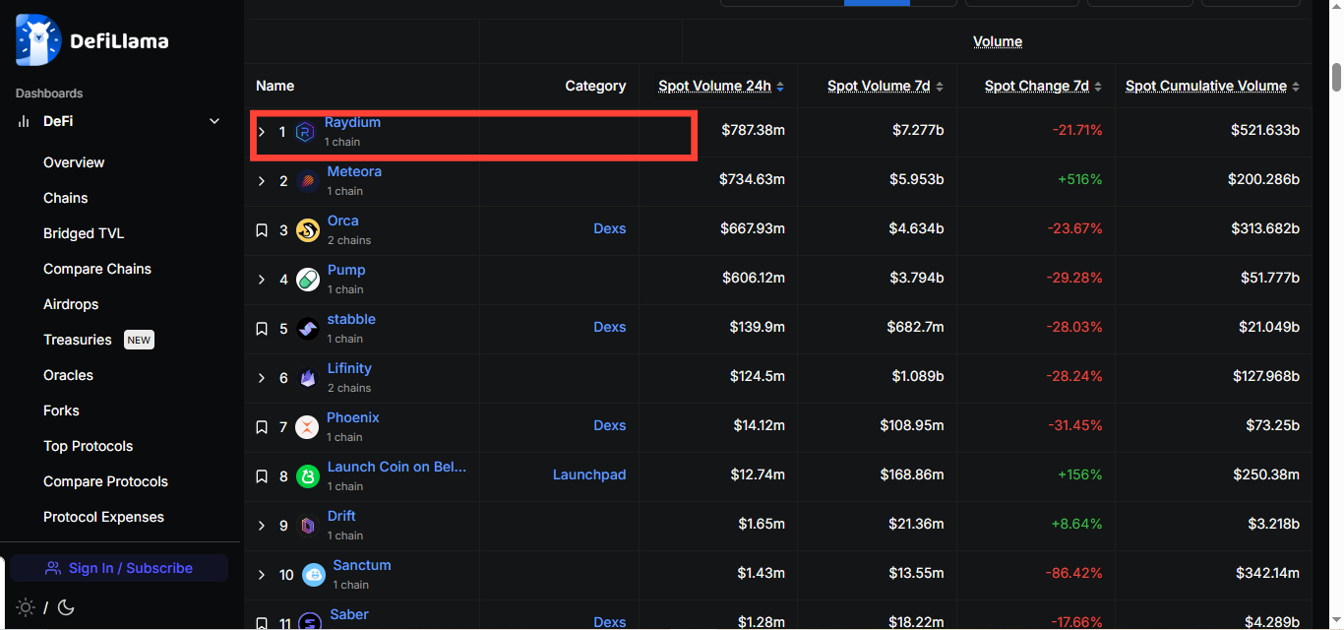This screenshot has height=630, width=1344.
Task: Open the Lifinity protocol link
Action: click(349, 368)
